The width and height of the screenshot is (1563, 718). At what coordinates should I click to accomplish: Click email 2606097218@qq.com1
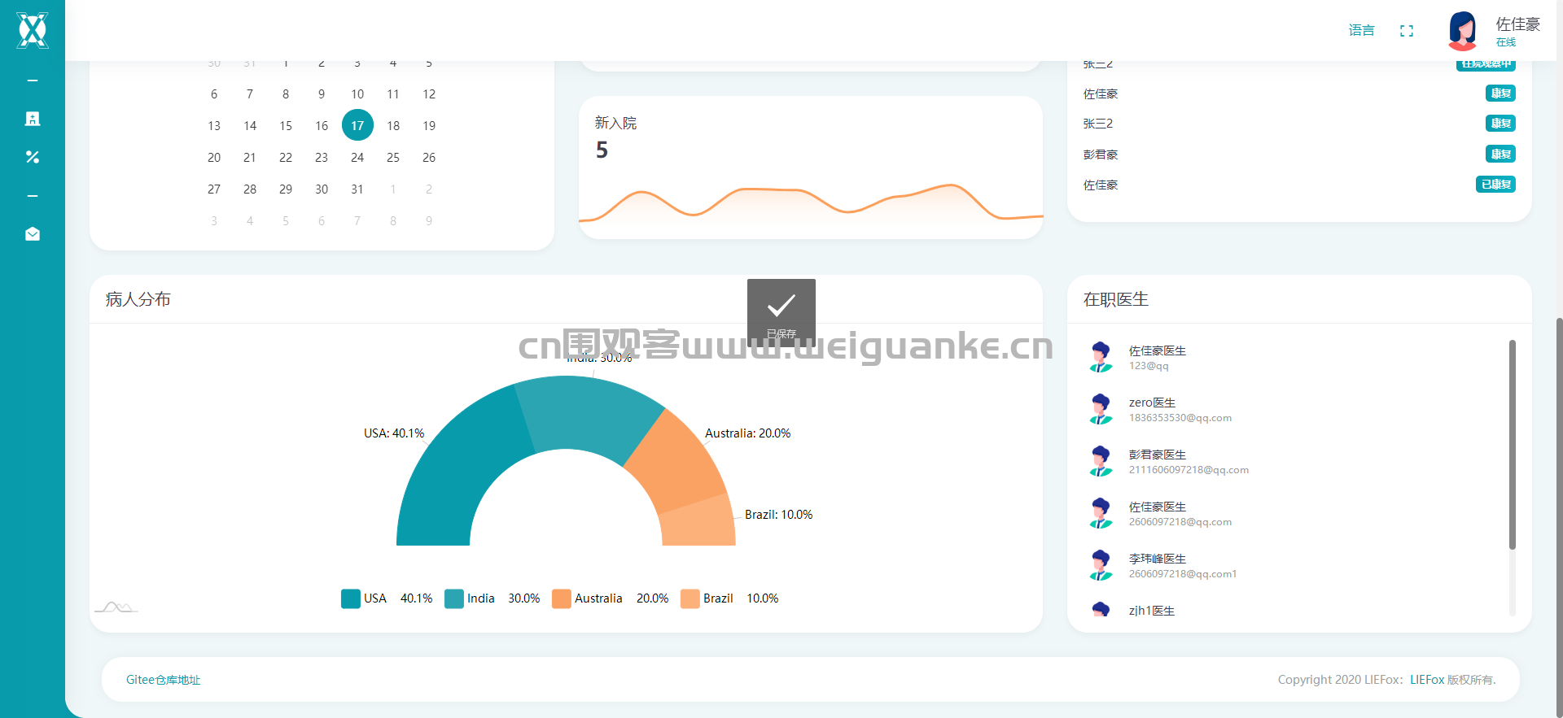click(1183, 574)
